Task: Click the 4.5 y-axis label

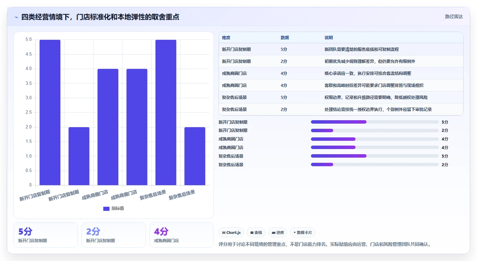Action: point(28,54)
